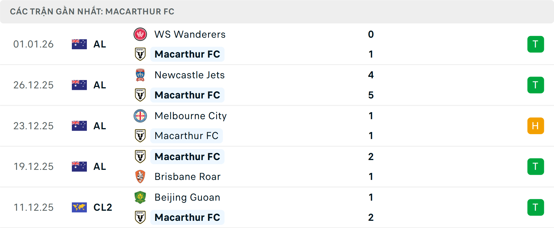Click the WS Wanderers club crest

click(140, 35)
